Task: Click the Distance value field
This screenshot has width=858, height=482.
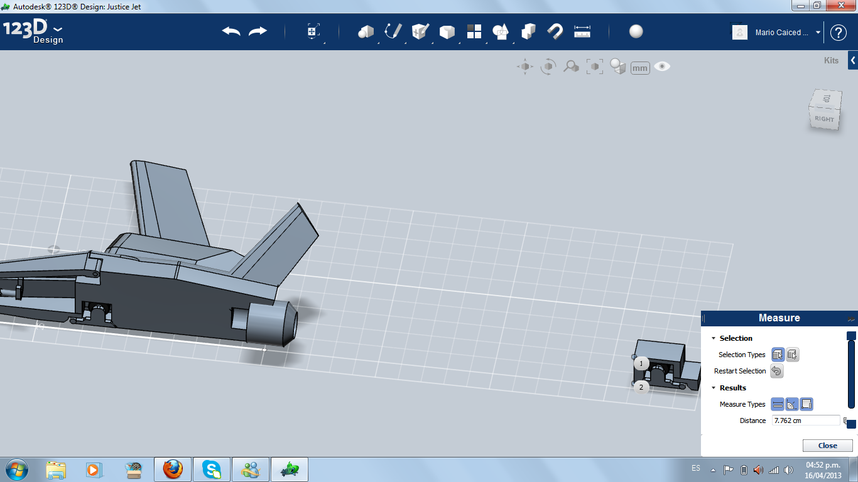Action: 806,420
